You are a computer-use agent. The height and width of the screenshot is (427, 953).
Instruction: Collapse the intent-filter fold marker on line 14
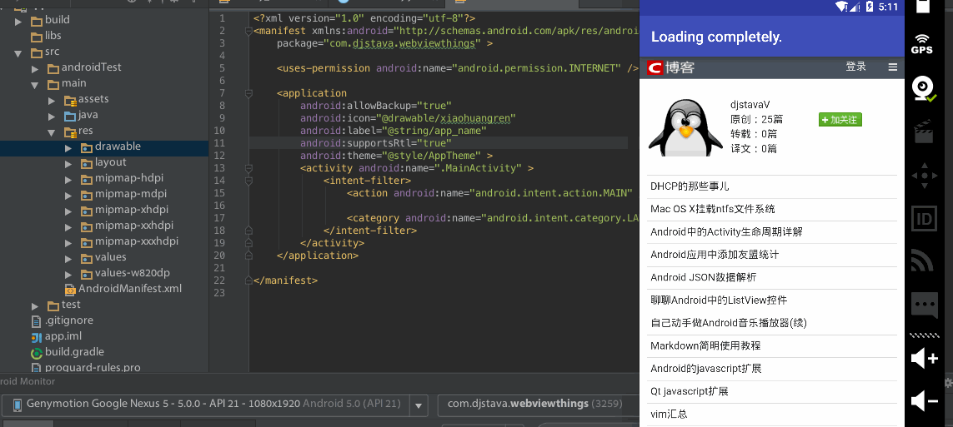[248, 181]
